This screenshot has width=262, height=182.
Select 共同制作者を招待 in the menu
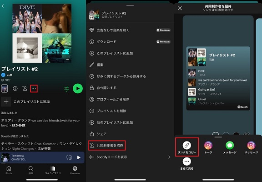(107, 146)
